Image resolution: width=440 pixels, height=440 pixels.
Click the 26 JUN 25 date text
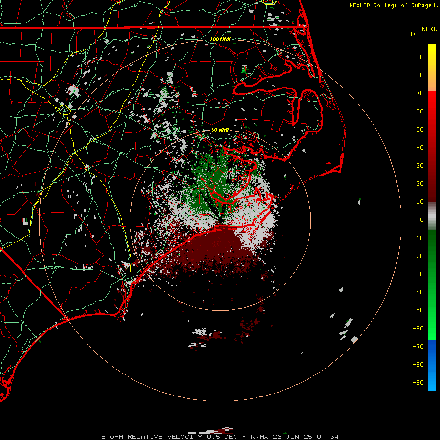[293, 437]
